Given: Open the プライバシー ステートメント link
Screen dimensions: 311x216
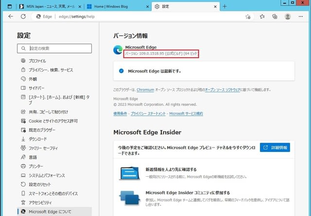Looking at the screenshot, I should coord(148,114).
